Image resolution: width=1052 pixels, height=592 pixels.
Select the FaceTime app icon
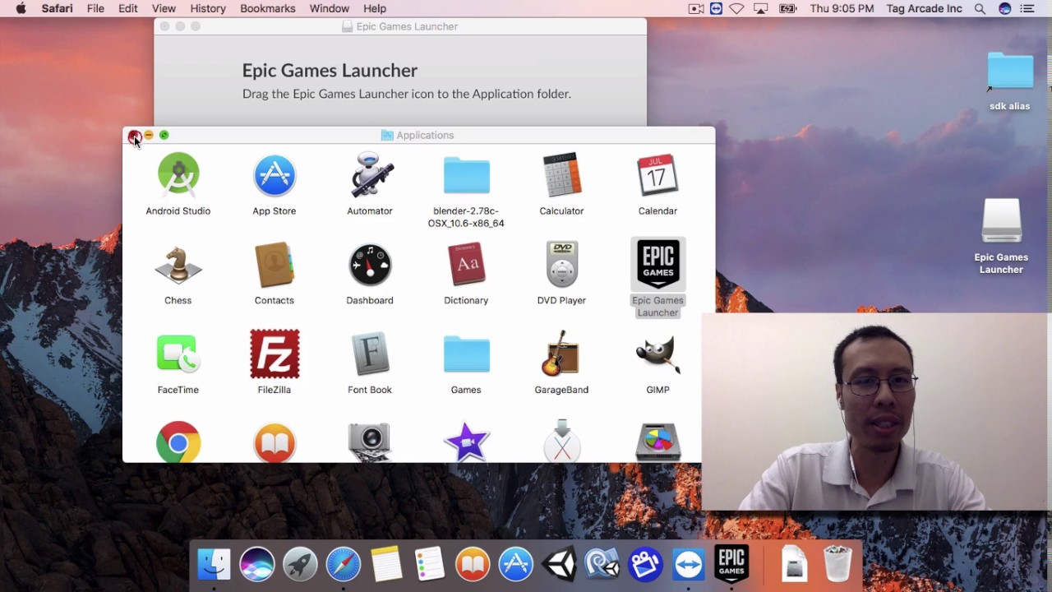178,354
